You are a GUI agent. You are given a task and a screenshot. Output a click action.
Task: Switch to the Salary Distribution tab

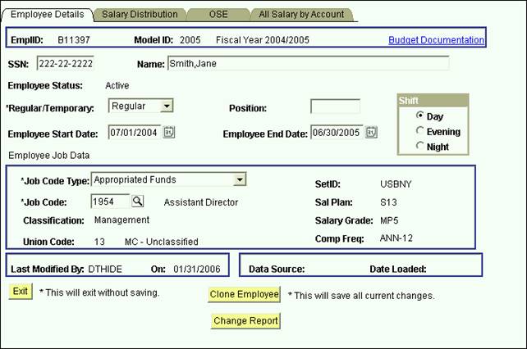pyautogui.click(x=140, y=15)
